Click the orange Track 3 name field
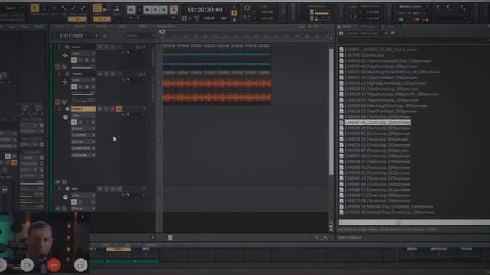 click(83, 108)
